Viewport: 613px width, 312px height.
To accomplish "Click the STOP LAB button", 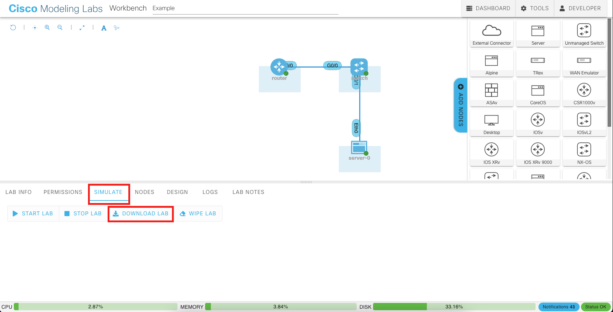I will click(x=83, y=214).
